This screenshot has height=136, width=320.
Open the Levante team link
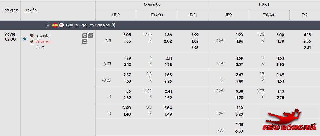coord(42,36)
